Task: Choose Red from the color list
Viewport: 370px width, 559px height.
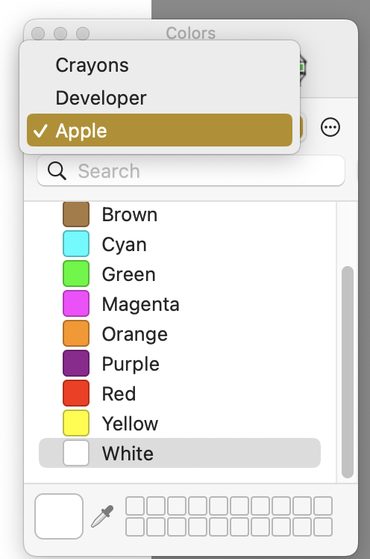Action: 180,393
